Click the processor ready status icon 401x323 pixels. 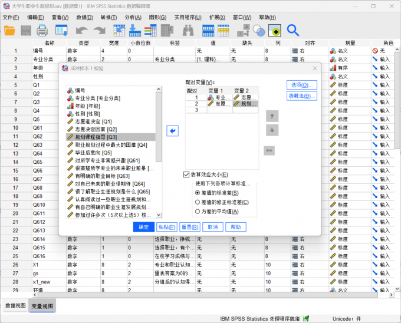tap(306, 318)
